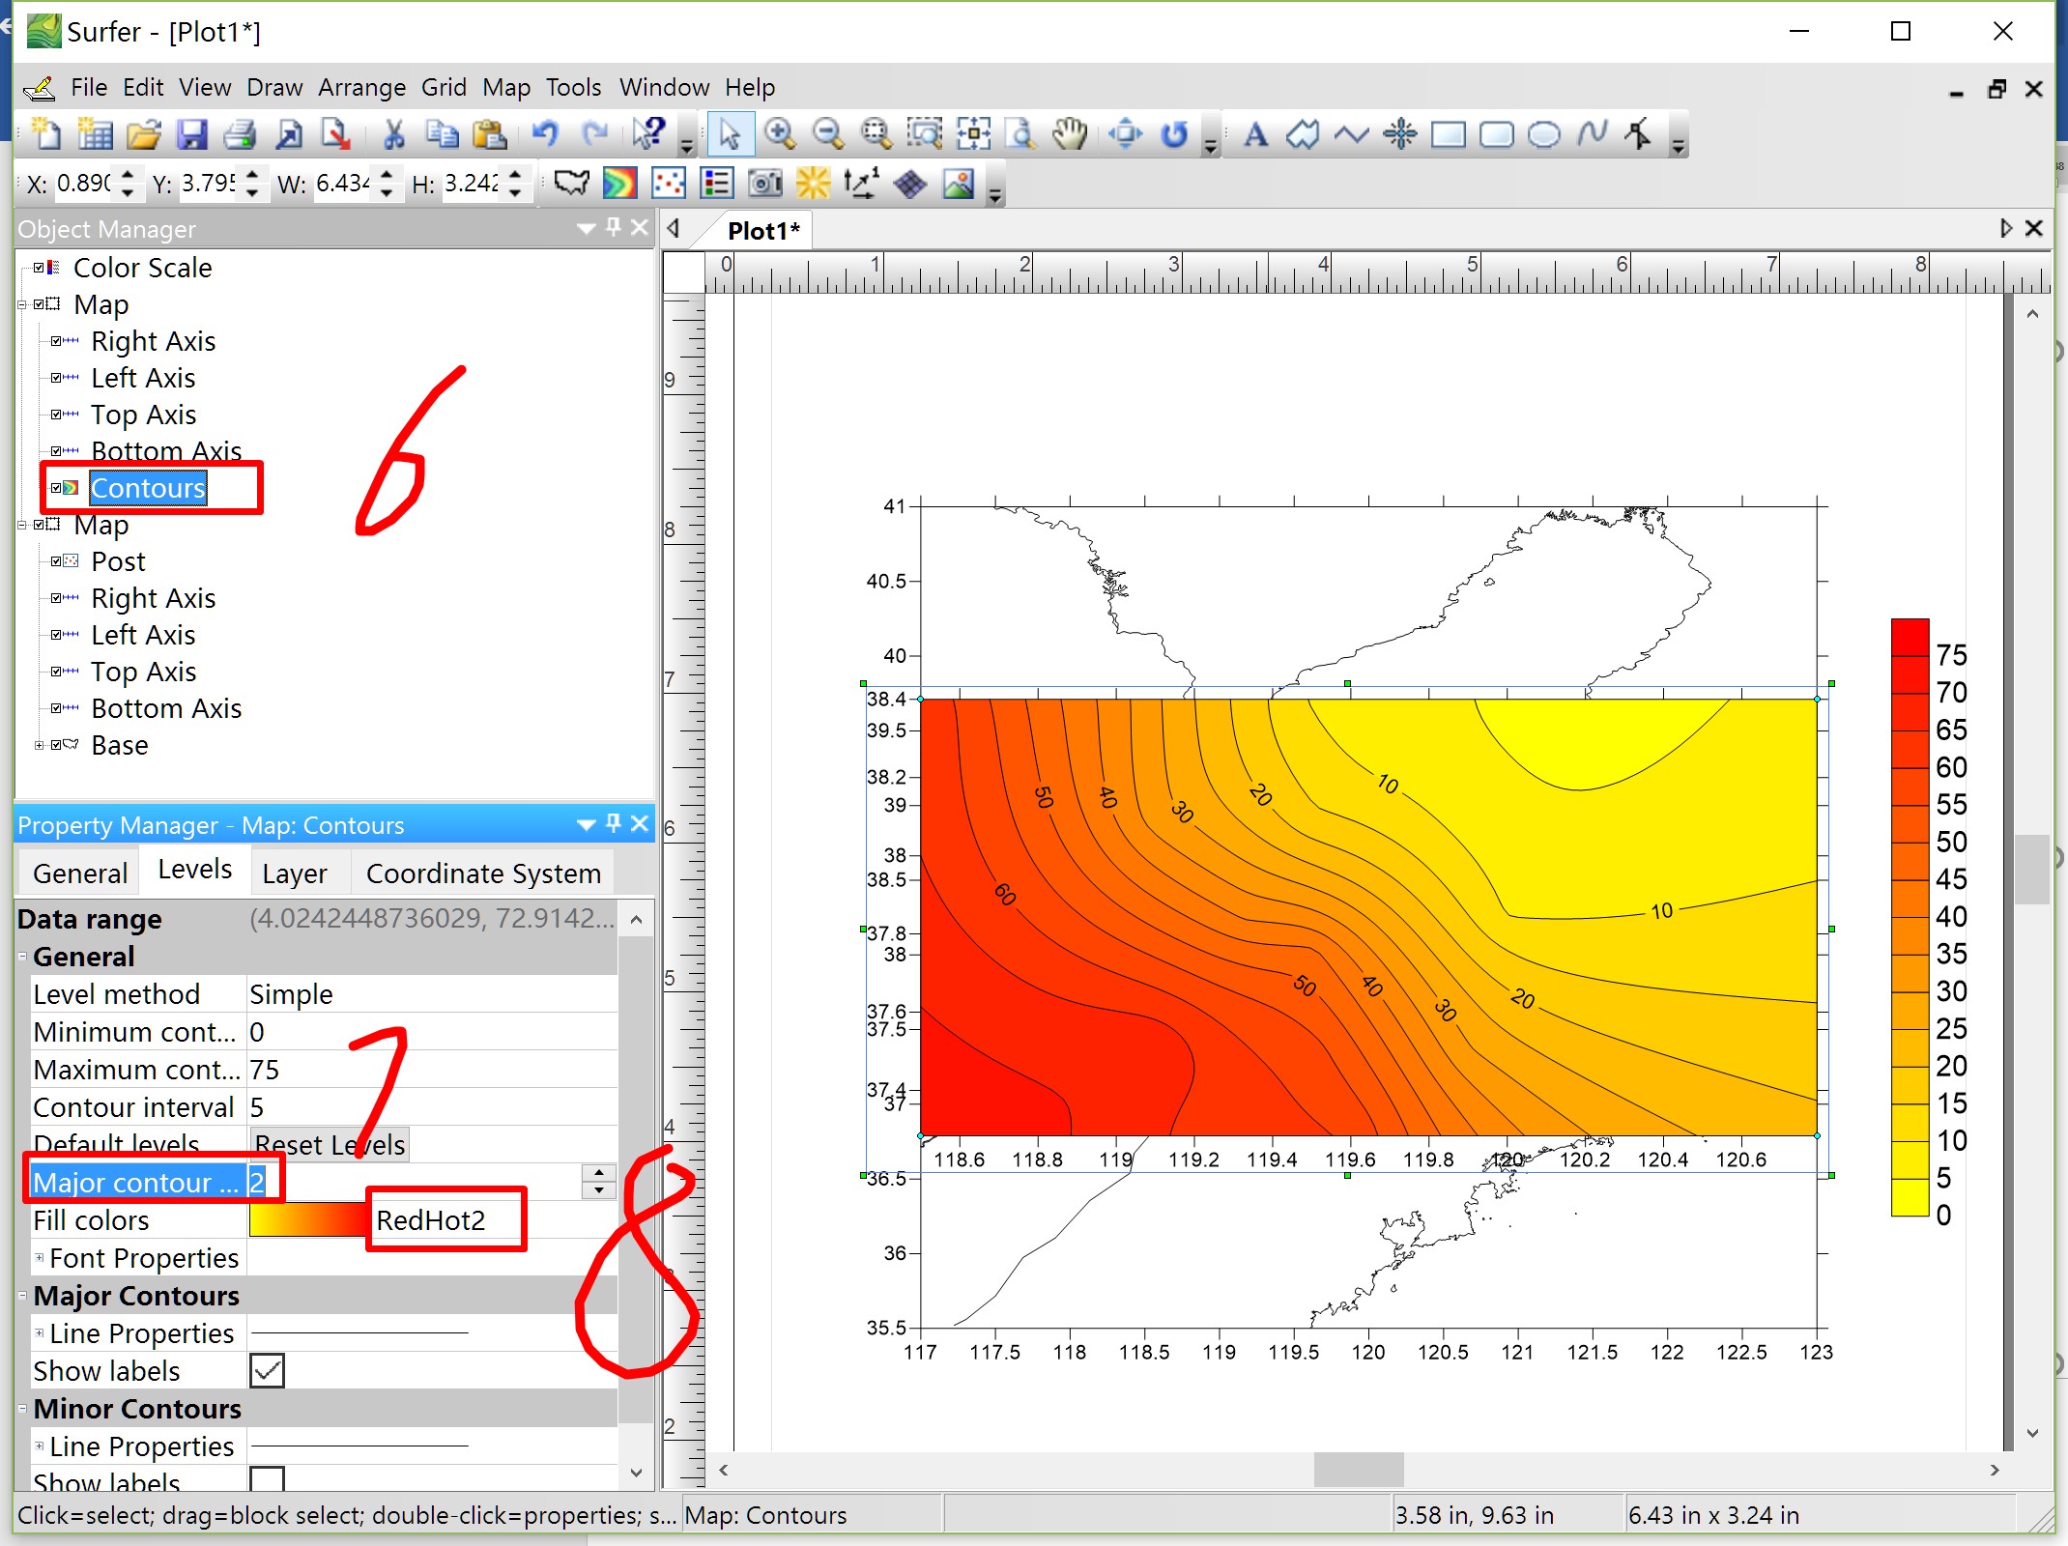The width and height of the screenshot is (2068, 1546).
Task: Click the Fill colors gradient swatch
Action: [x=307, y=1220]
